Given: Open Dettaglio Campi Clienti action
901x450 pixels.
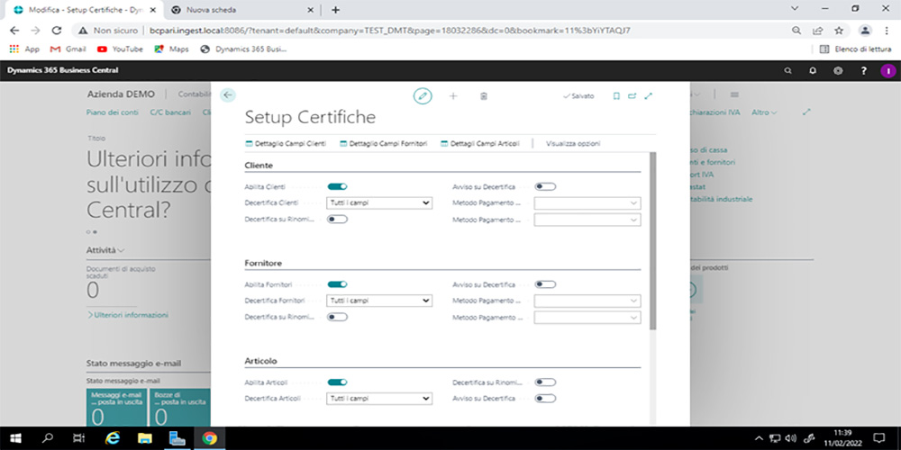Looking at the screenshot, I should click(286, 144).
